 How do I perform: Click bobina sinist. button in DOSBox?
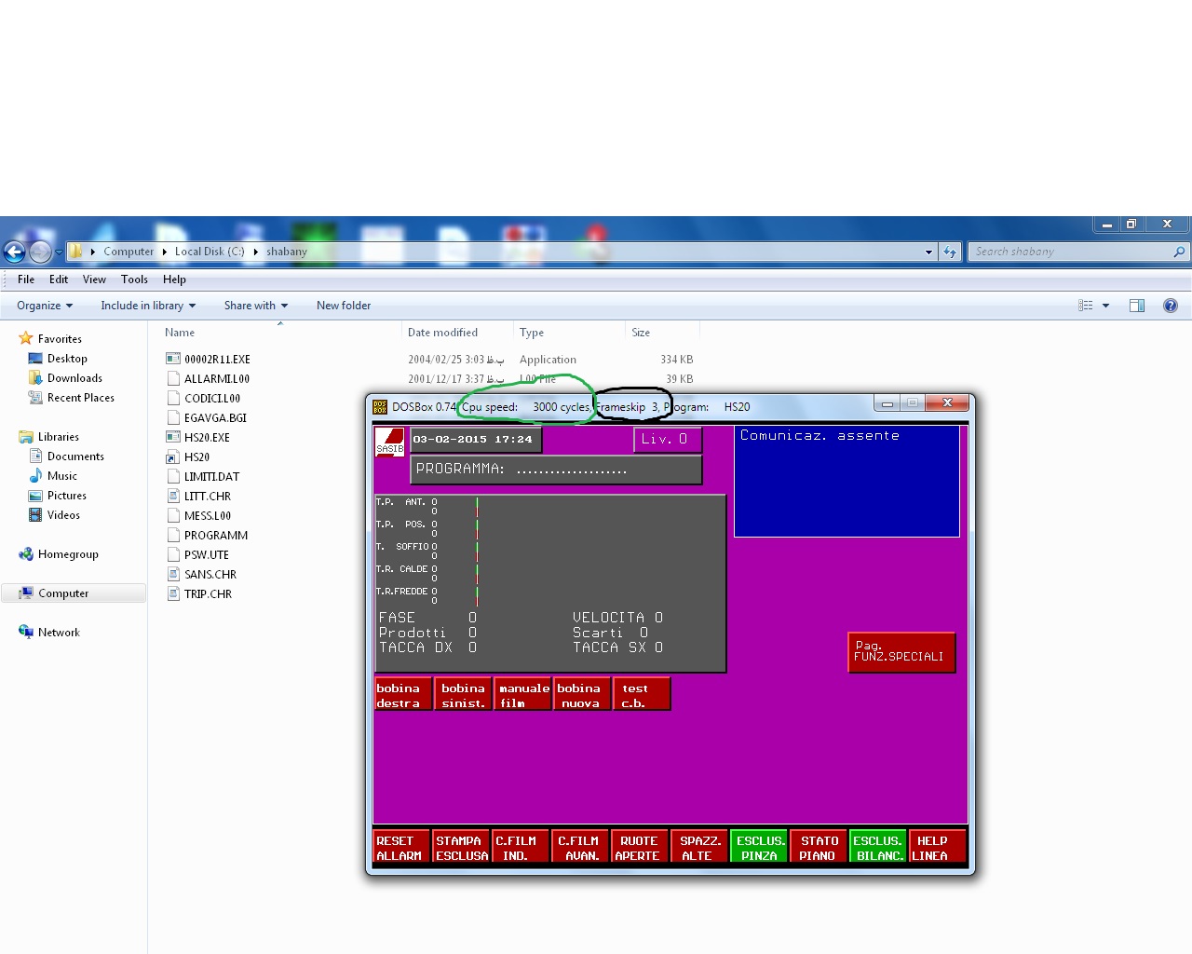(x=463, y=695)
